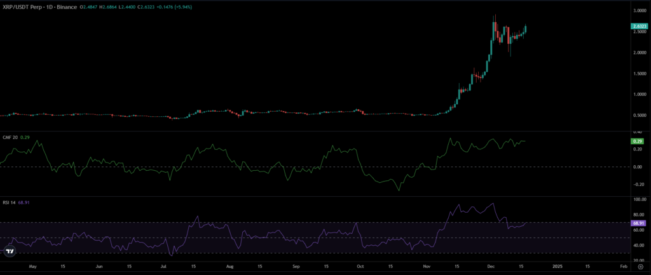
Task: Click the 0.20 CMF axis label
Action: click(637, 149)
